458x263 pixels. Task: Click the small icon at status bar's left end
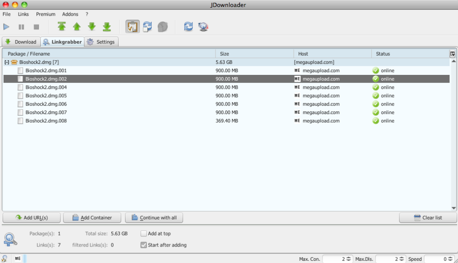click(x=4, y=259)
